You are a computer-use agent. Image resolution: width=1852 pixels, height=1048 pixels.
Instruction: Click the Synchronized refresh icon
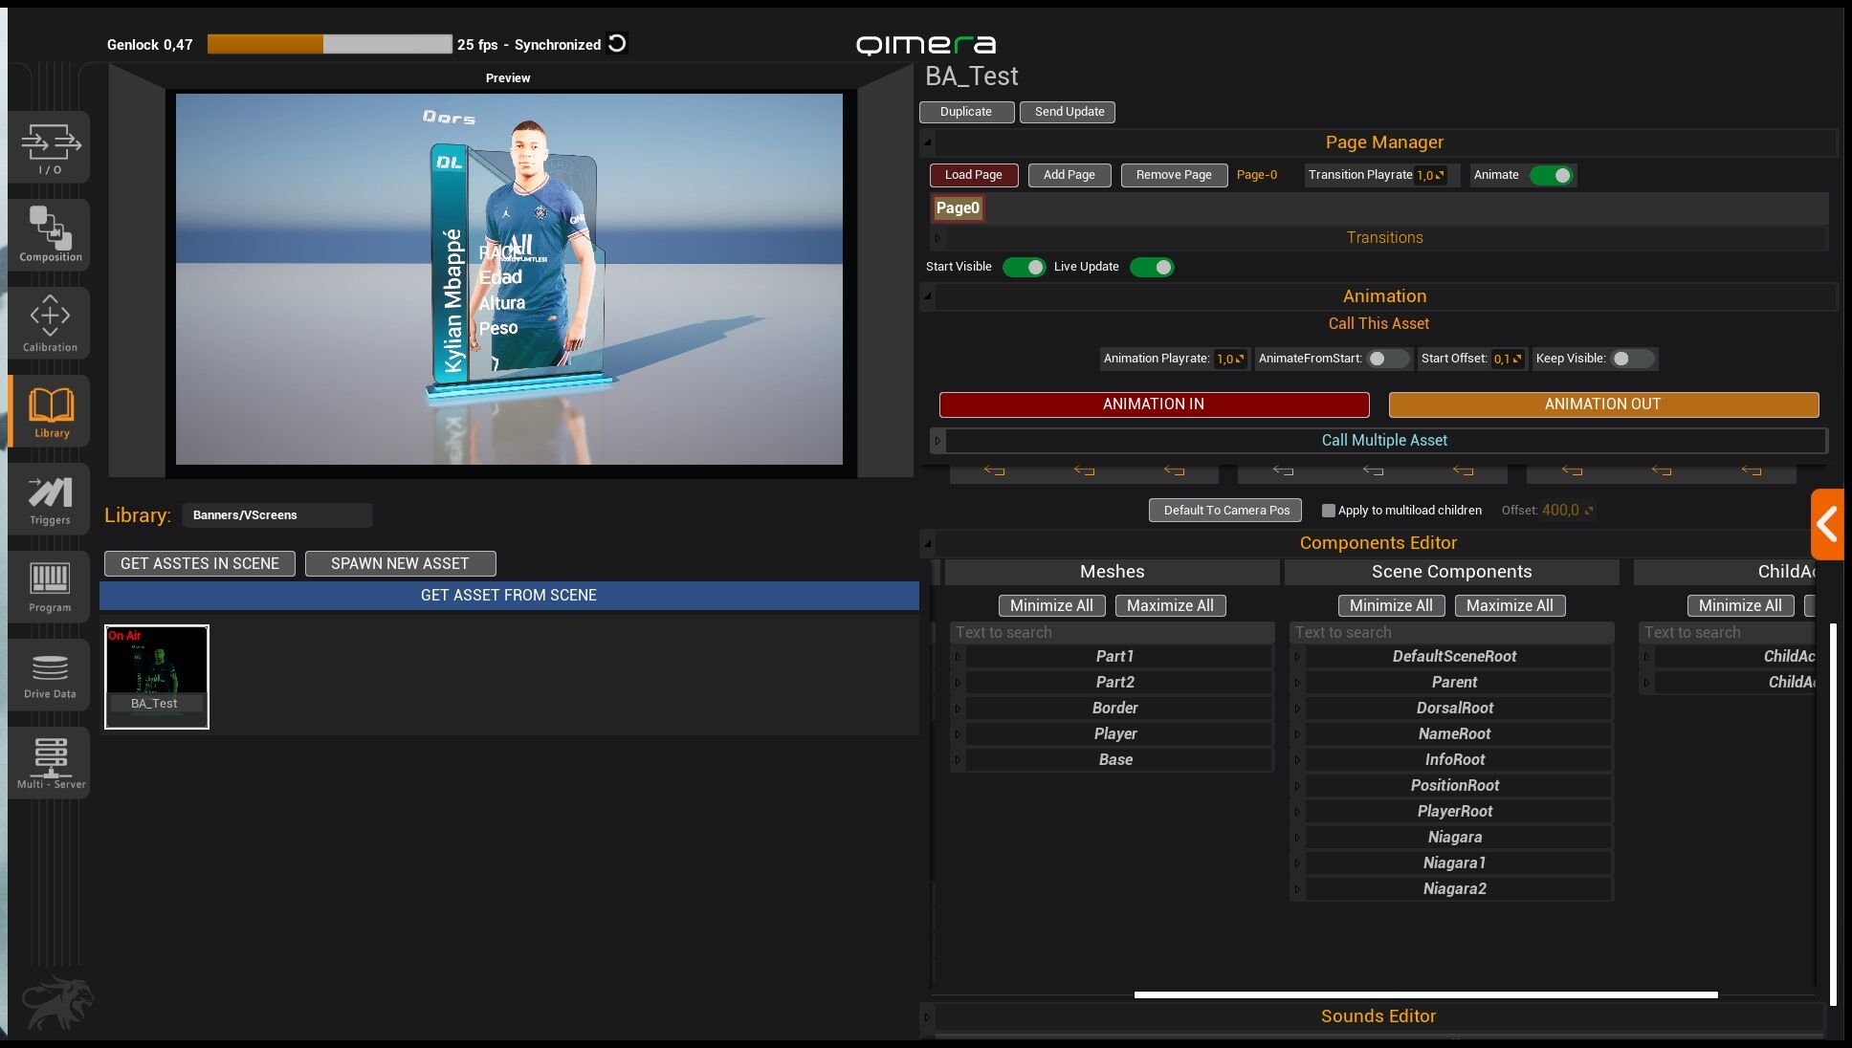[x=618, y=44]
